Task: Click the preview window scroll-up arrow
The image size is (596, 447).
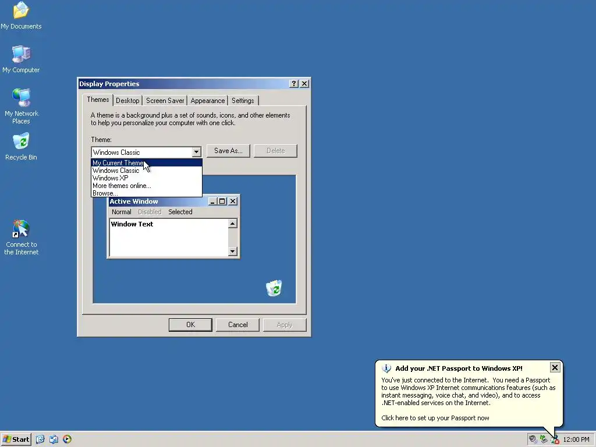Action: tap(233, 223)
